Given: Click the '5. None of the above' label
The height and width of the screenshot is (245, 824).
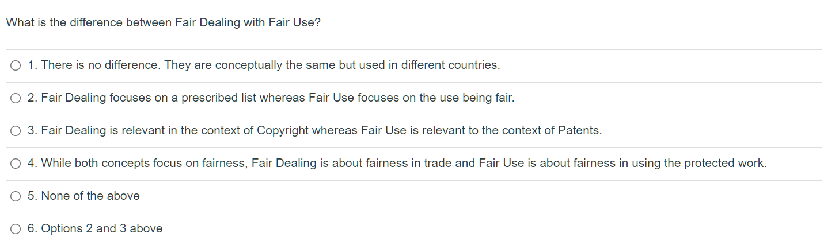Looking at the screenshot, I should 83,196.
